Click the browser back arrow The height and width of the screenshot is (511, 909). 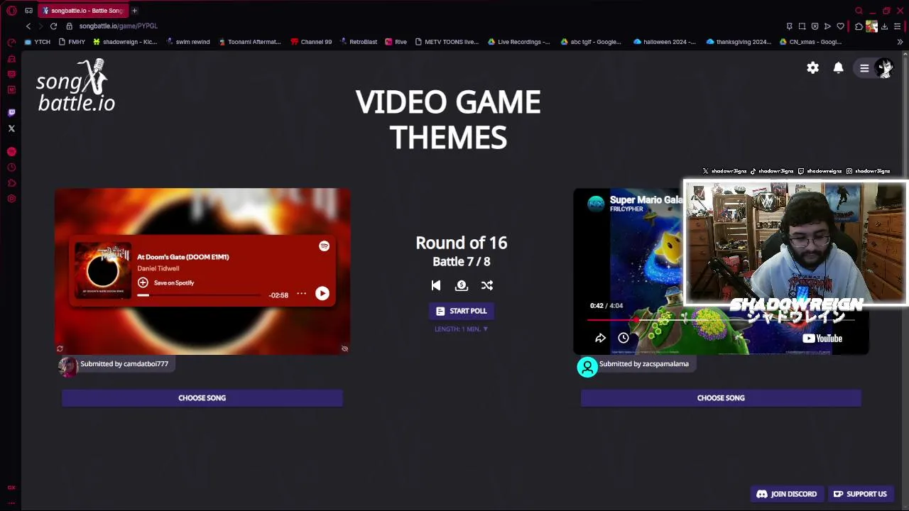[28, 26]
